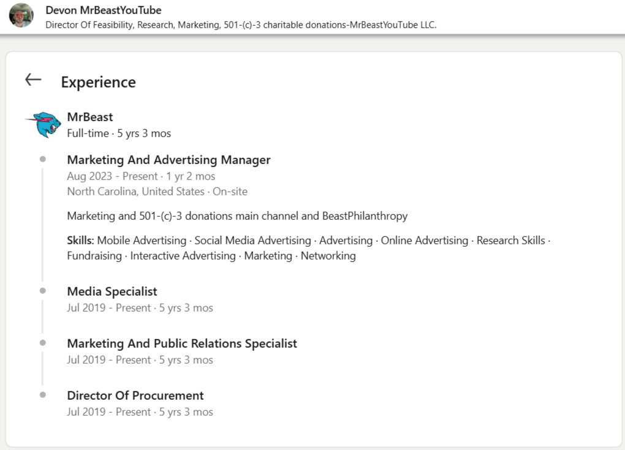This screenshot has width=625, height=450.
Task: Click date range under Director Of Procurement
Action: [x=140, y=412]
